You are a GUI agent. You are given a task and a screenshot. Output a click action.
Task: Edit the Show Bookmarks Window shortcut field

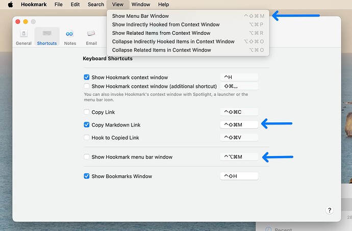[x=239, y=176]
